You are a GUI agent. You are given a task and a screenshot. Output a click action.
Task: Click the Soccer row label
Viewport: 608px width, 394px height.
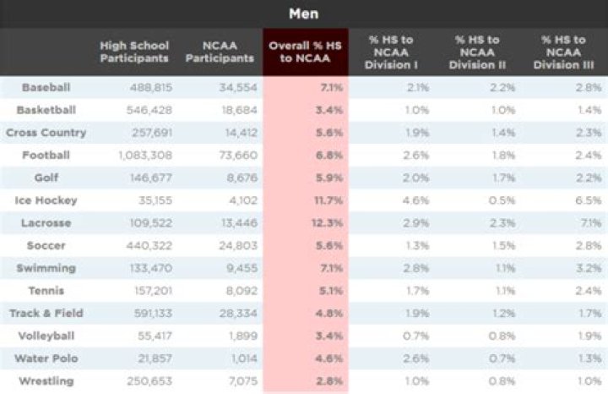[x=46, y=246]
